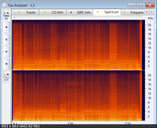
Task: Click the right-arrow analyze button
Action: tap(6, 52)
